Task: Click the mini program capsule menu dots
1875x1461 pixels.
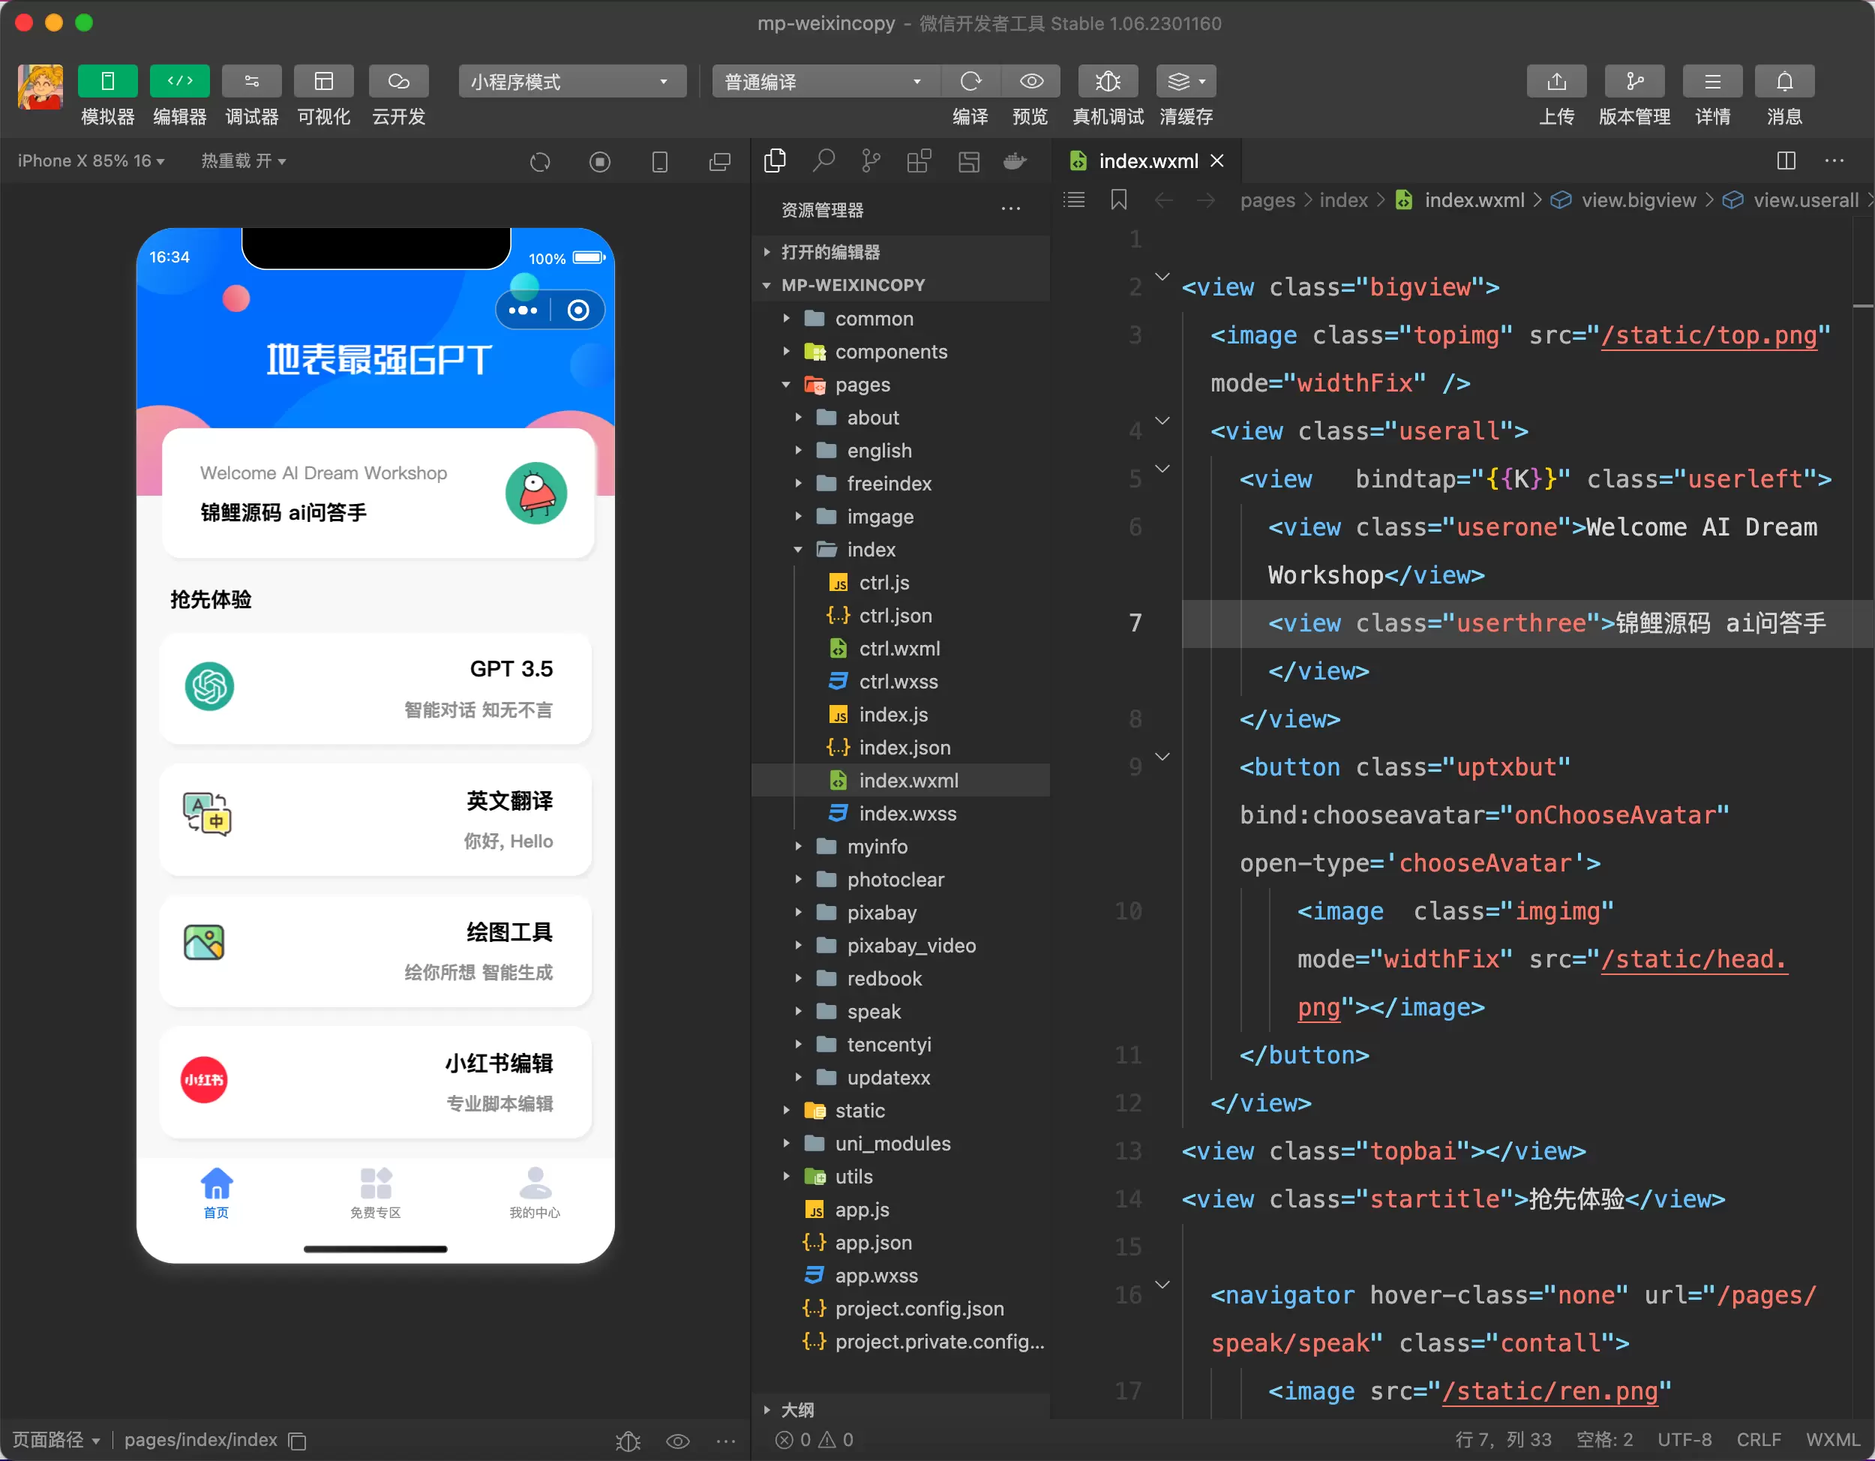Action: click(x=523, y=310)
